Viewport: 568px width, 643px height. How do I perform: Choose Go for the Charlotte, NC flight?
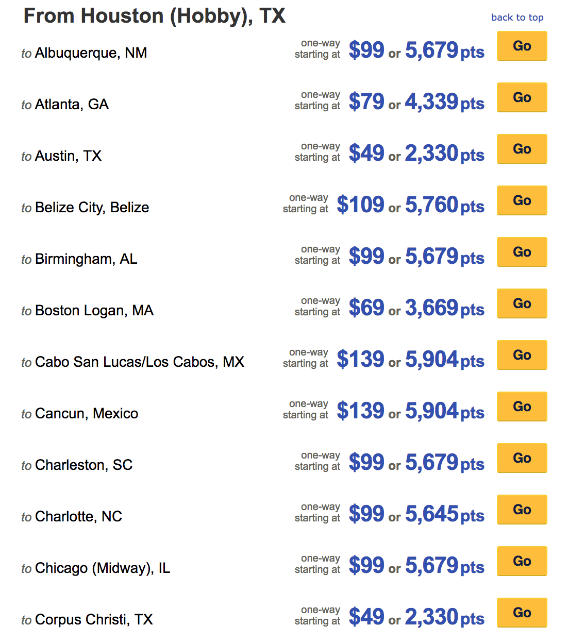[522, 510]
